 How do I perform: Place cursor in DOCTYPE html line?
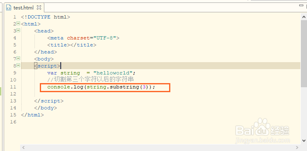point(46,17)
